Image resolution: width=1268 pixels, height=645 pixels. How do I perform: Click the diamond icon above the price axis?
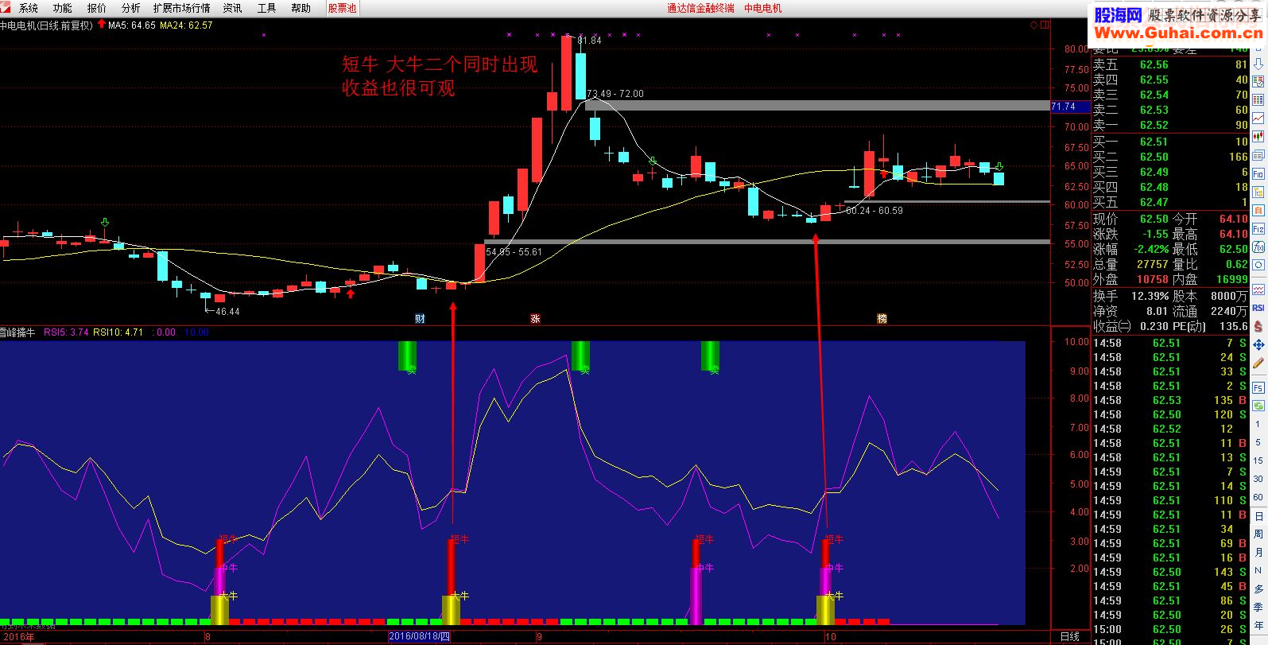(x=1033, y=25)
